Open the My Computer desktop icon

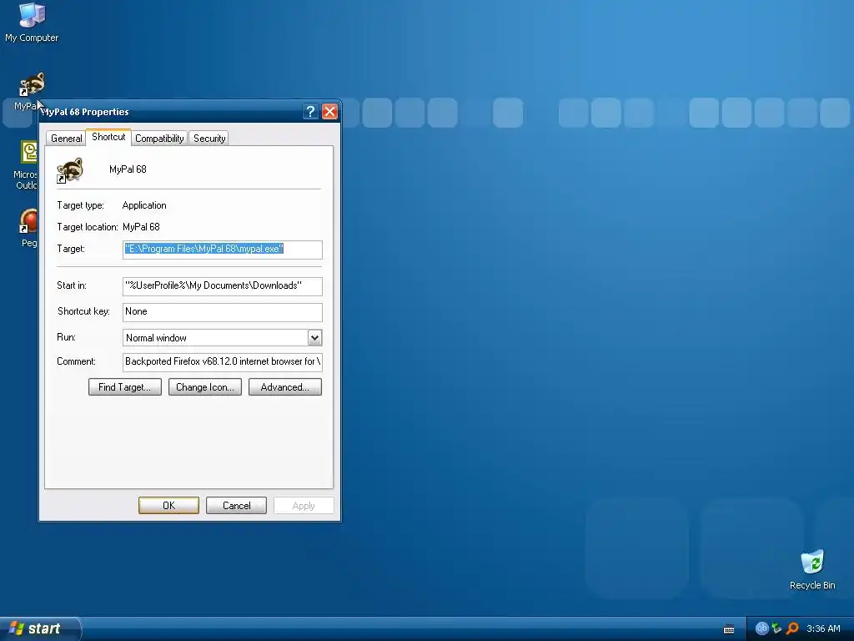32,22
